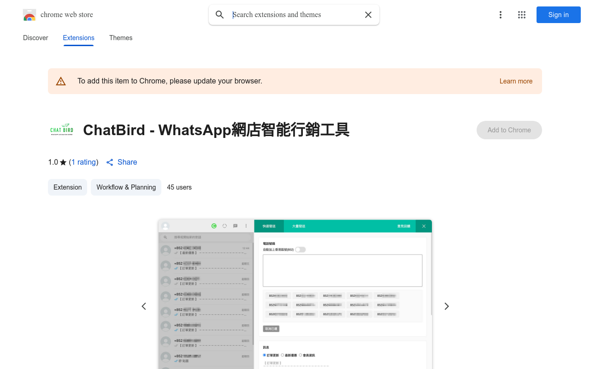Click the warning triangle icon in banner

point(61,81)
